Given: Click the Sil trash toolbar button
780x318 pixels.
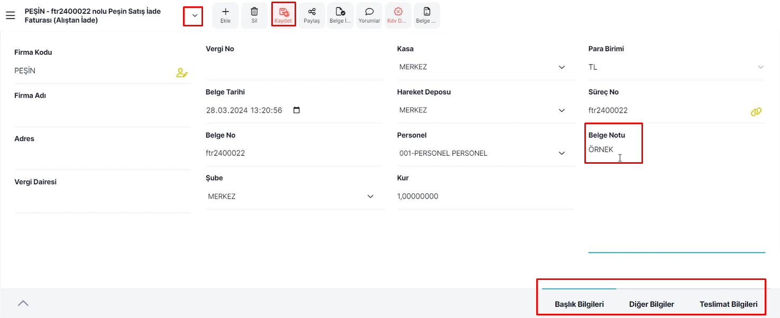Looking at the screenshot, I should coord(254,15).
